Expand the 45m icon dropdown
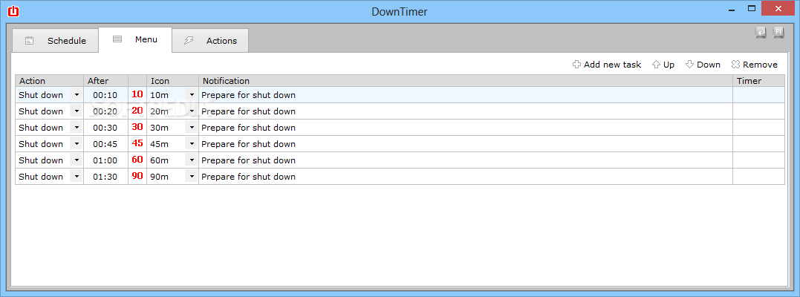Viewport: 800px width, 297px height. 192,144
